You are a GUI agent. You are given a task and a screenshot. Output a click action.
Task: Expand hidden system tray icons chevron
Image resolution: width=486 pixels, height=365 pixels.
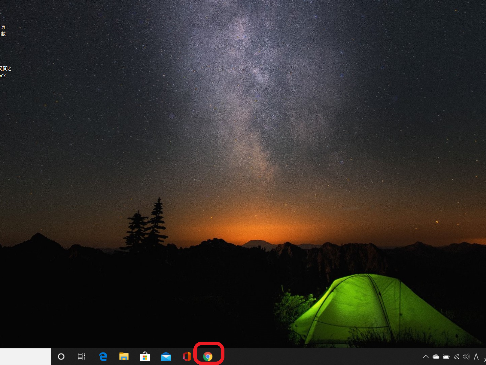(x=426, y=357)
